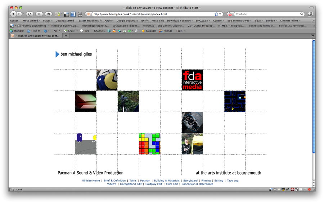Screen dimensions: 324x203
Task: Open the Google Bookmark item
Action: 127,20
